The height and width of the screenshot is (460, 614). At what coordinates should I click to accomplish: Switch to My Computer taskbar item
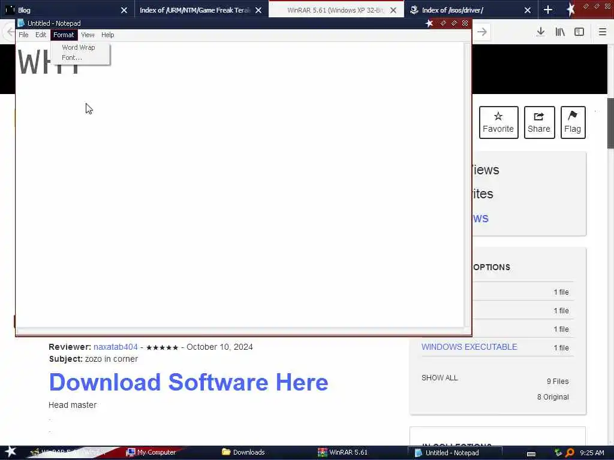(x=152, y=452)
